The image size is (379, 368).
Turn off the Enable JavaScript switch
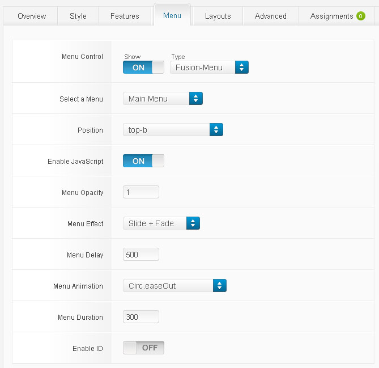(143, 161)
